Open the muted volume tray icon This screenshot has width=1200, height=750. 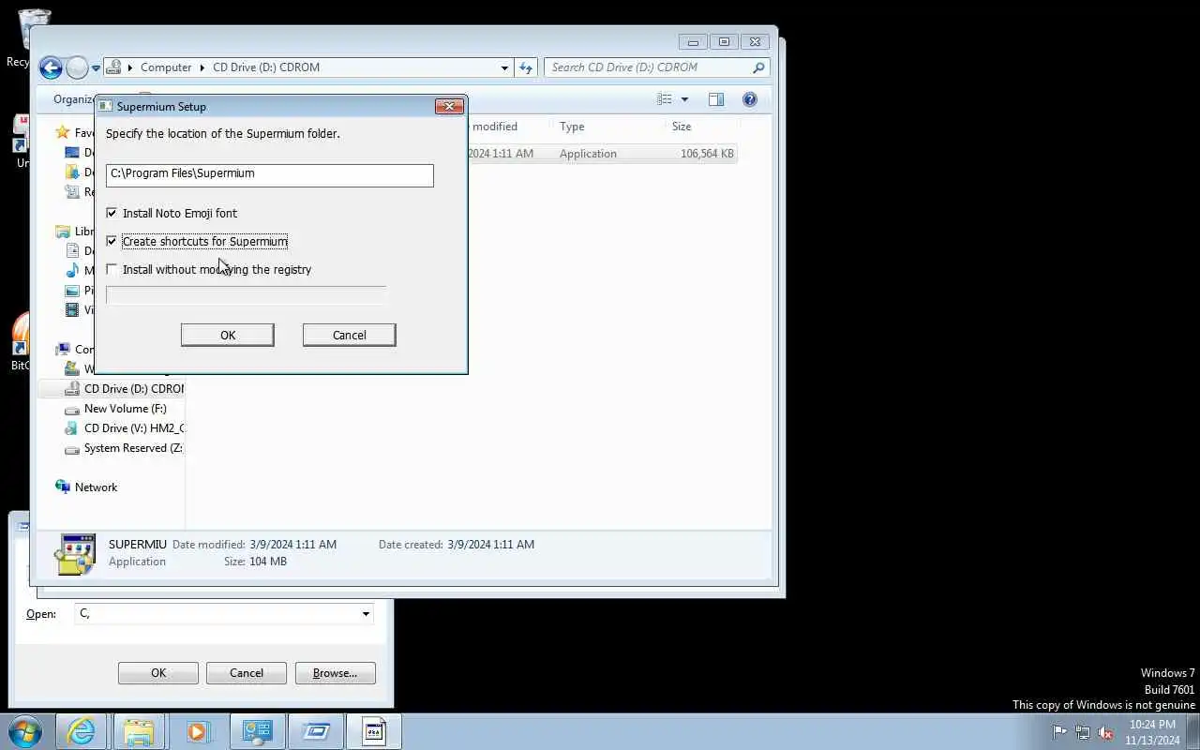[1105, 732]
